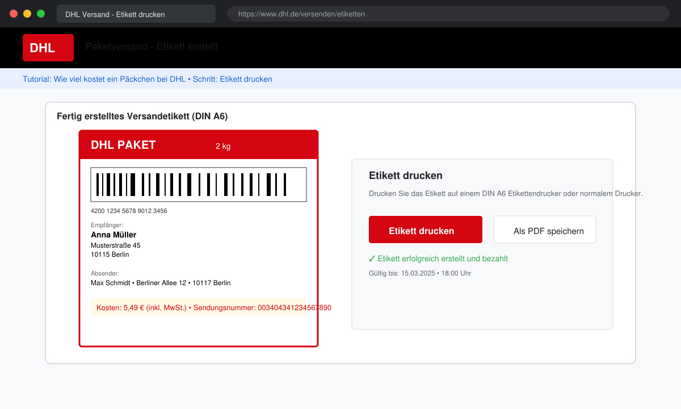Minimize window with yellow button

[x=27, y=14]
